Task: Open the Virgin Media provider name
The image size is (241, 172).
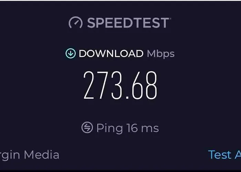Action: 30,155
